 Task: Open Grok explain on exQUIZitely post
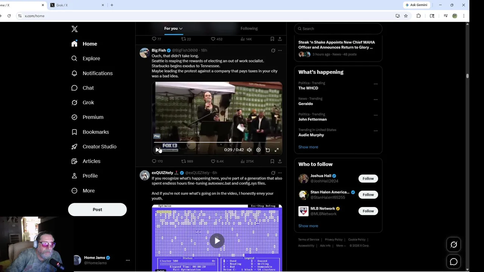pos(273,173)
